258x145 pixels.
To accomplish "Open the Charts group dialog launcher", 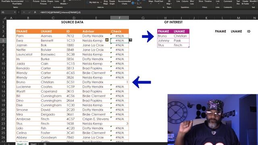I will point(163,7).
